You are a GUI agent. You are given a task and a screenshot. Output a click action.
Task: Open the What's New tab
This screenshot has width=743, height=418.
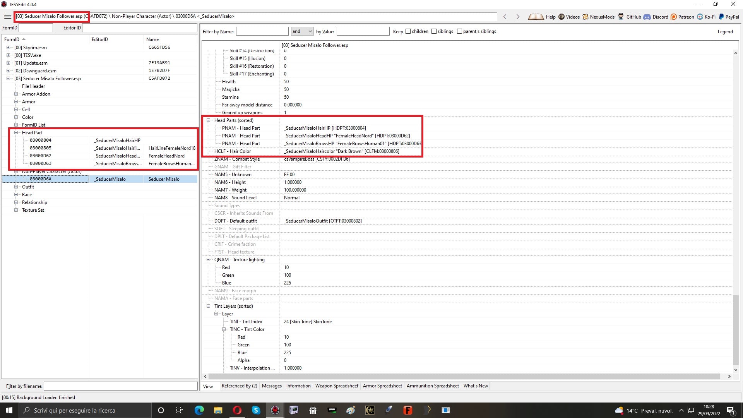476,386
